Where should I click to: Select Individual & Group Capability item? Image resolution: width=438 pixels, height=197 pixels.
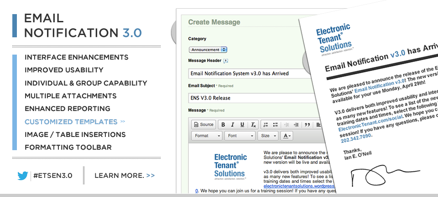[x=86, y=83]
